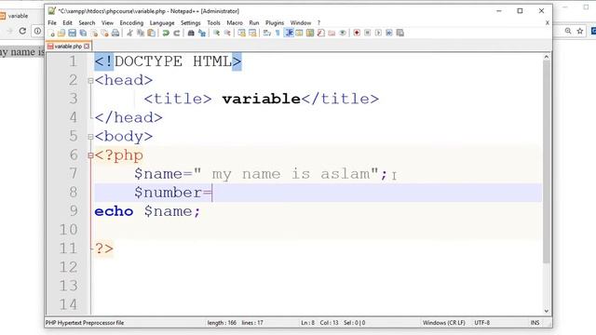Click the Close All toolbar icon

pos(104,33)
